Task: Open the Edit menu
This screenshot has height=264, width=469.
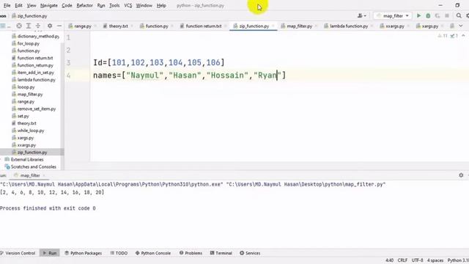Action: pos(18,5)
